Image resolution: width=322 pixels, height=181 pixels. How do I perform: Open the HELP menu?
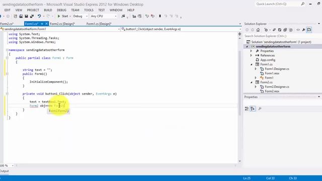point(131,10)
